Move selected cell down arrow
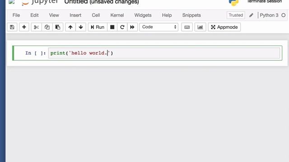Viewport: 289px width, 162px height. tap(81, 27)
